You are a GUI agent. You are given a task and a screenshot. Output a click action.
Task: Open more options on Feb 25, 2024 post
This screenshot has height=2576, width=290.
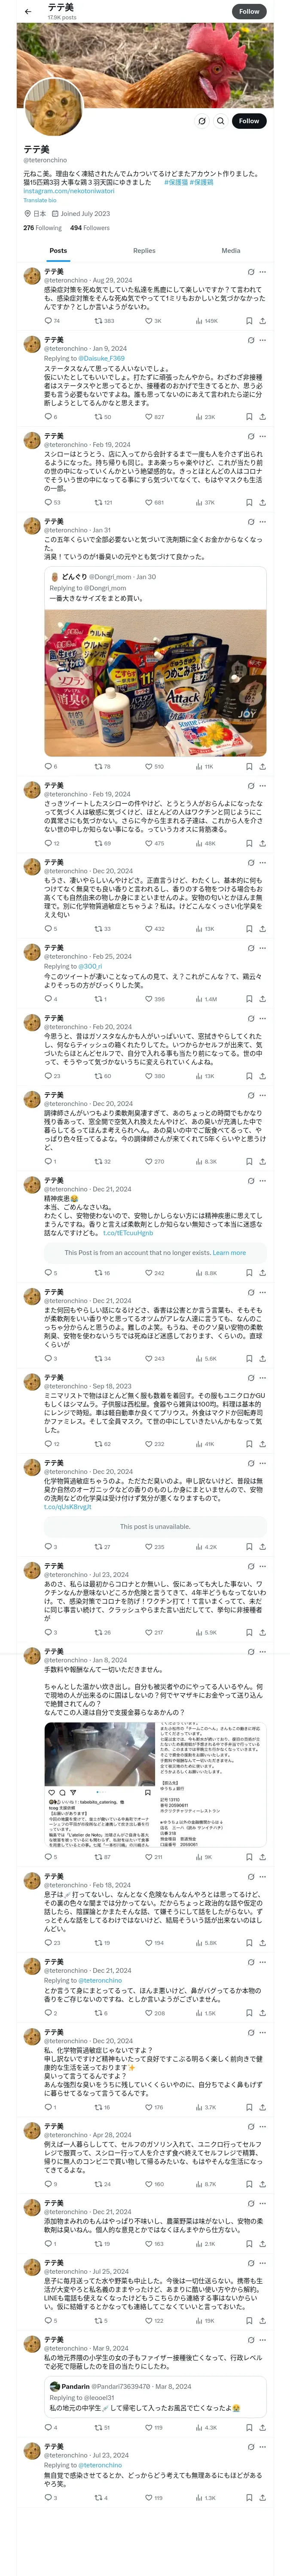(263, 947)
